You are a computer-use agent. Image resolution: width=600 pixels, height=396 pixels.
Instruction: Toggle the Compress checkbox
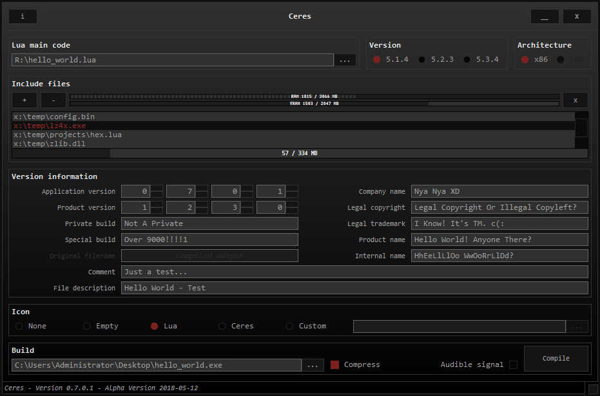point(334,365)
